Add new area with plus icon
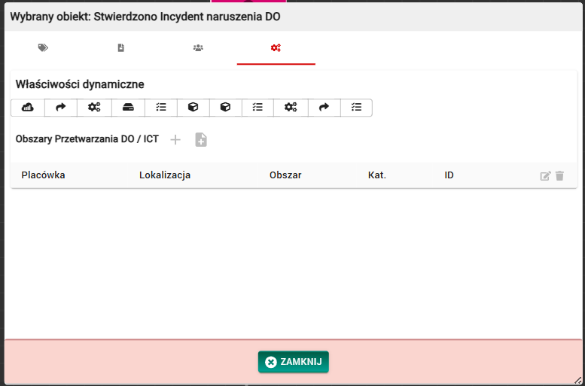 pos(175,140)
